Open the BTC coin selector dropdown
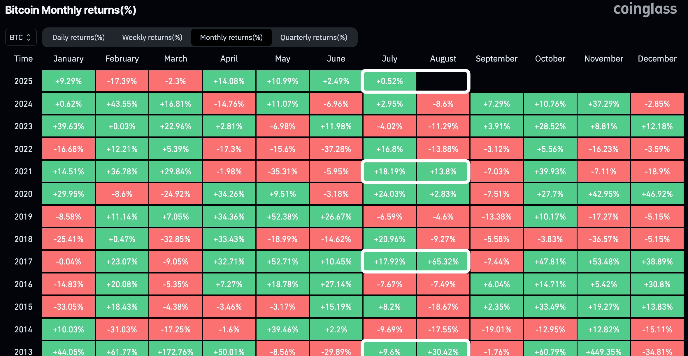Screen dimensions: 688x356 (x=21, y=37)
